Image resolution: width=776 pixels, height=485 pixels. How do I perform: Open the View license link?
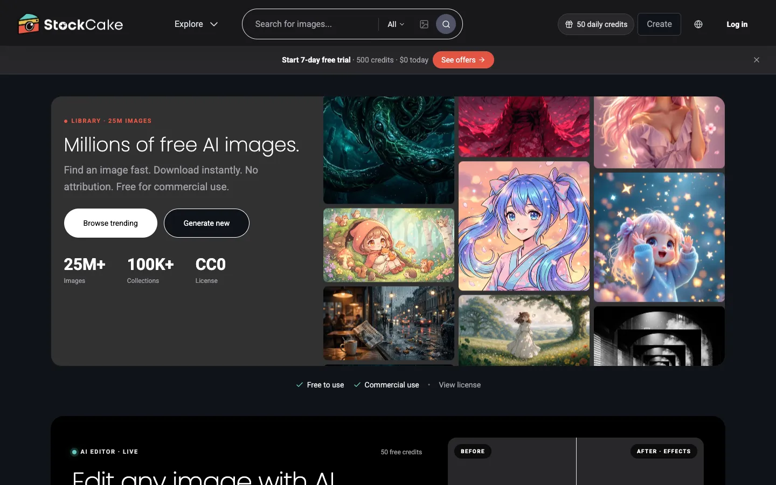point(460,385)
